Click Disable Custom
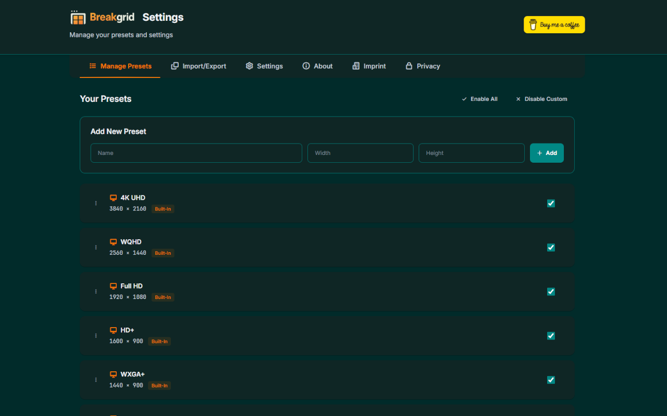This screenshot has width=667, height=416. tap(541, 99)
